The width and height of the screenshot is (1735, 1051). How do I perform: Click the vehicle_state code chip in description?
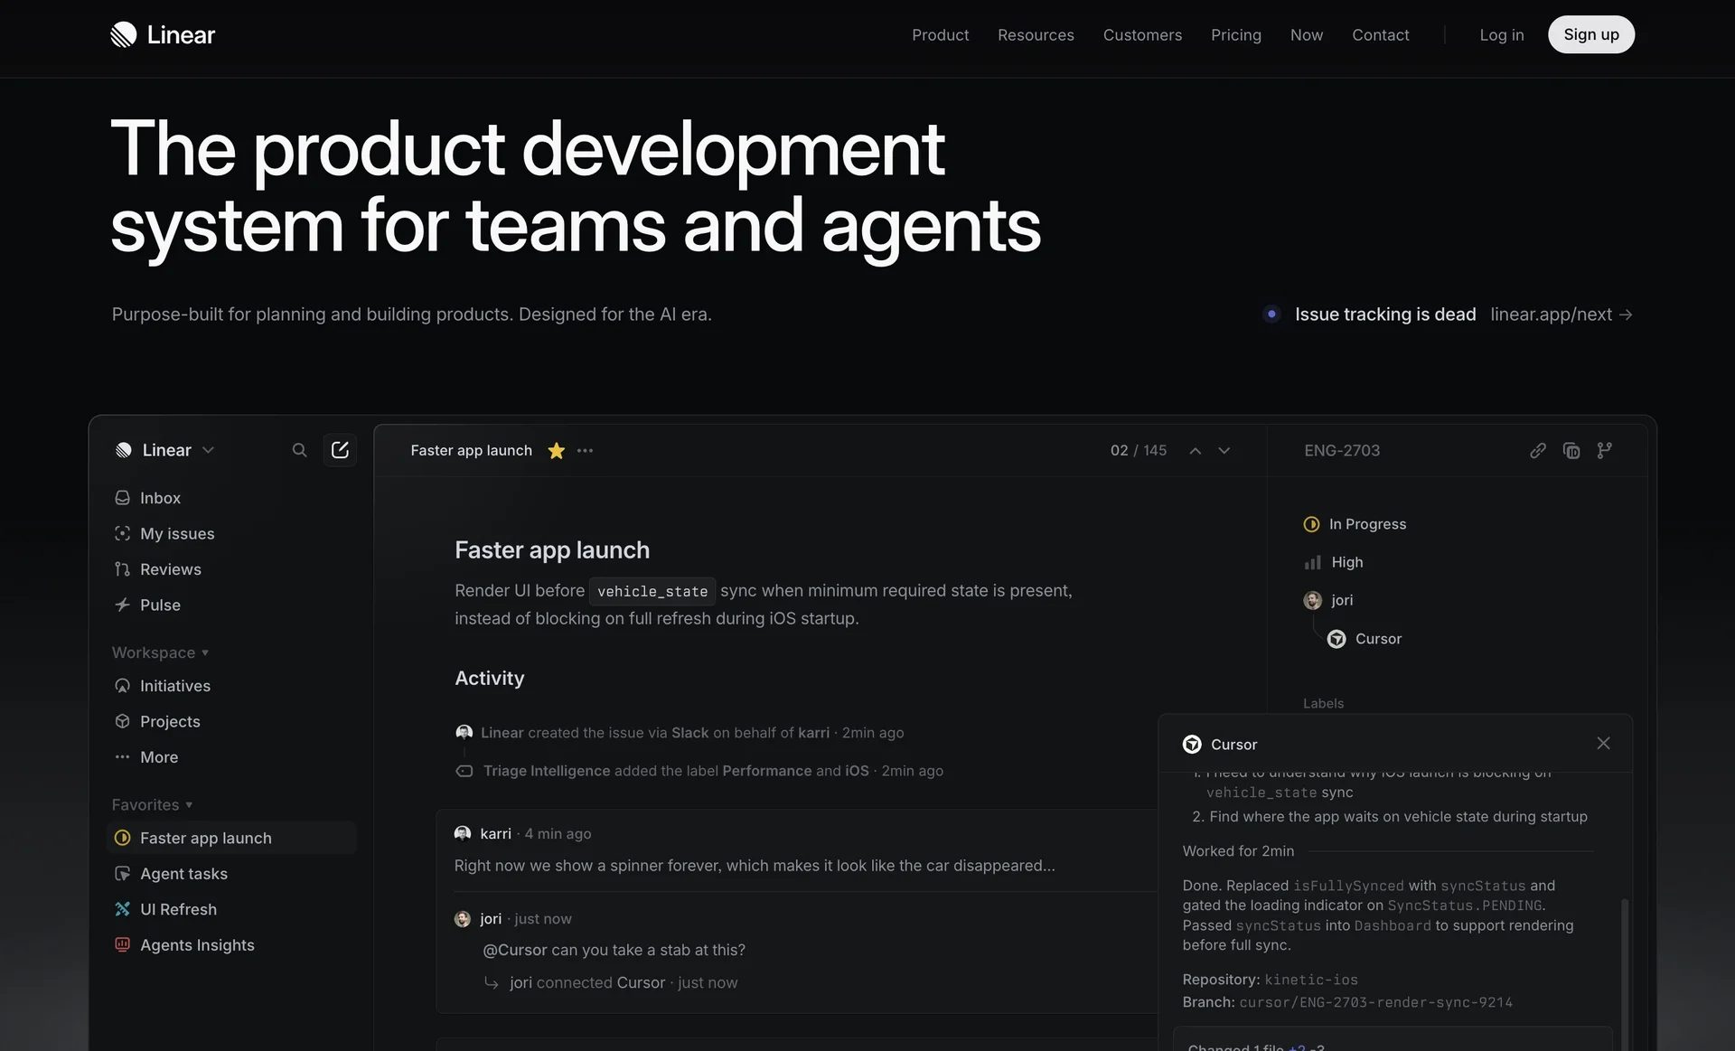coord(652,591)
